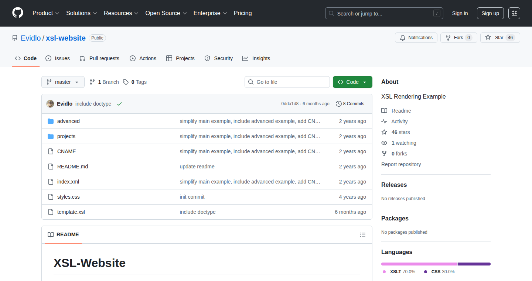Click the index.xml file icon
The image size is (532, 281).
51,182
